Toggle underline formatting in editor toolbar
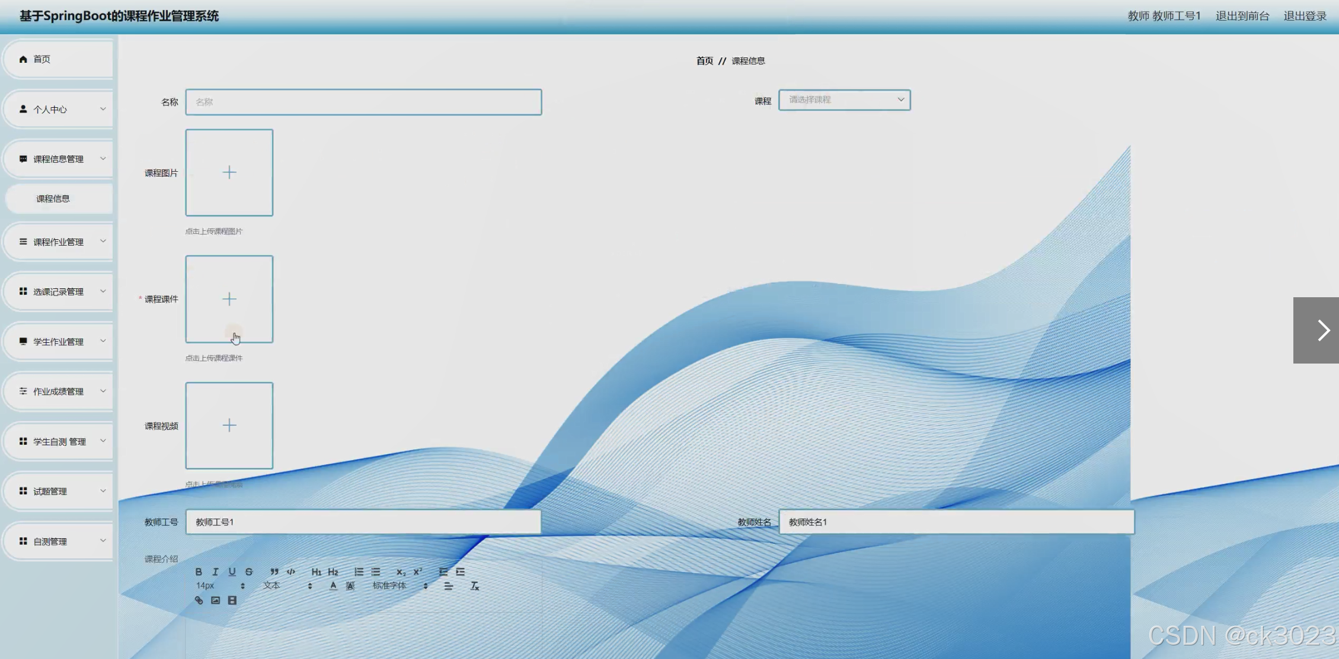This screenshot has width=1339, height=659. pos(232,572)
